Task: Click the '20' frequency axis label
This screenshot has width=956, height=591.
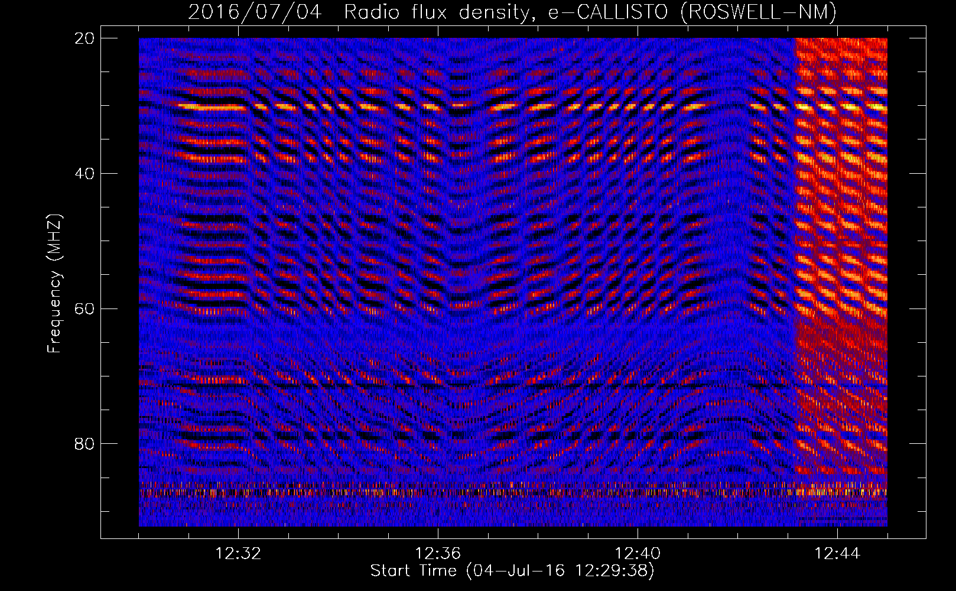Action: tap(84, 38)
